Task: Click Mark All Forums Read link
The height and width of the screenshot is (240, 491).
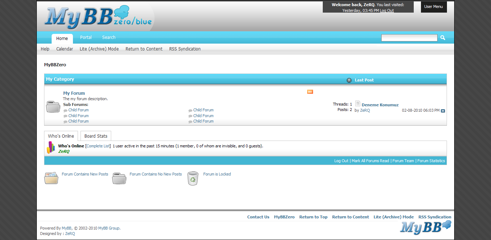Action: (x=370, y=161)
